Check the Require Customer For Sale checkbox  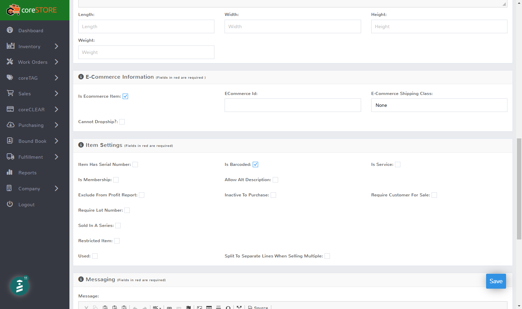434,195
